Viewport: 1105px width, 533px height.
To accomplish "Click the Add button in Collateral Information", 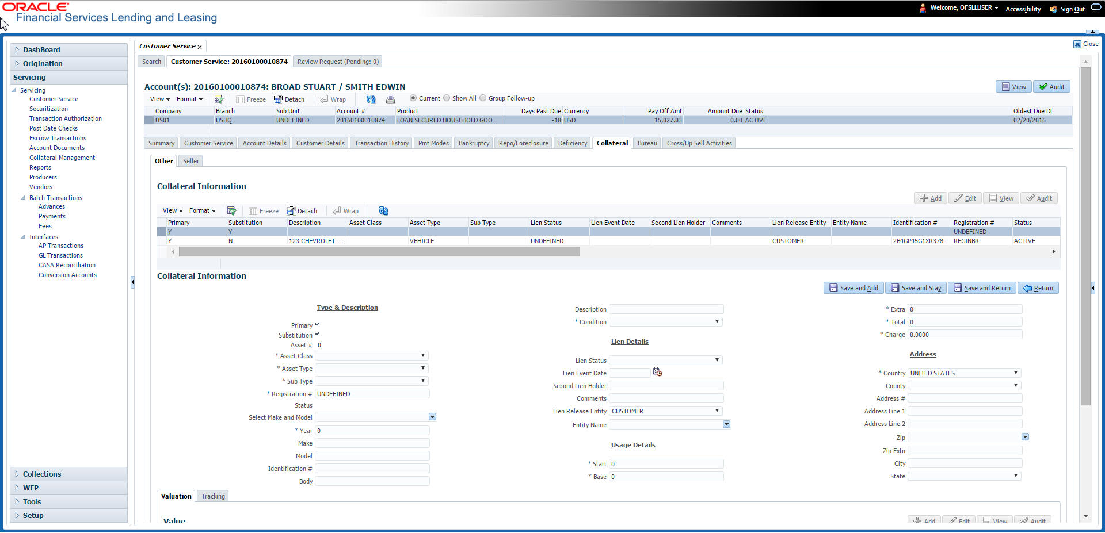I will tap(931, 198).
